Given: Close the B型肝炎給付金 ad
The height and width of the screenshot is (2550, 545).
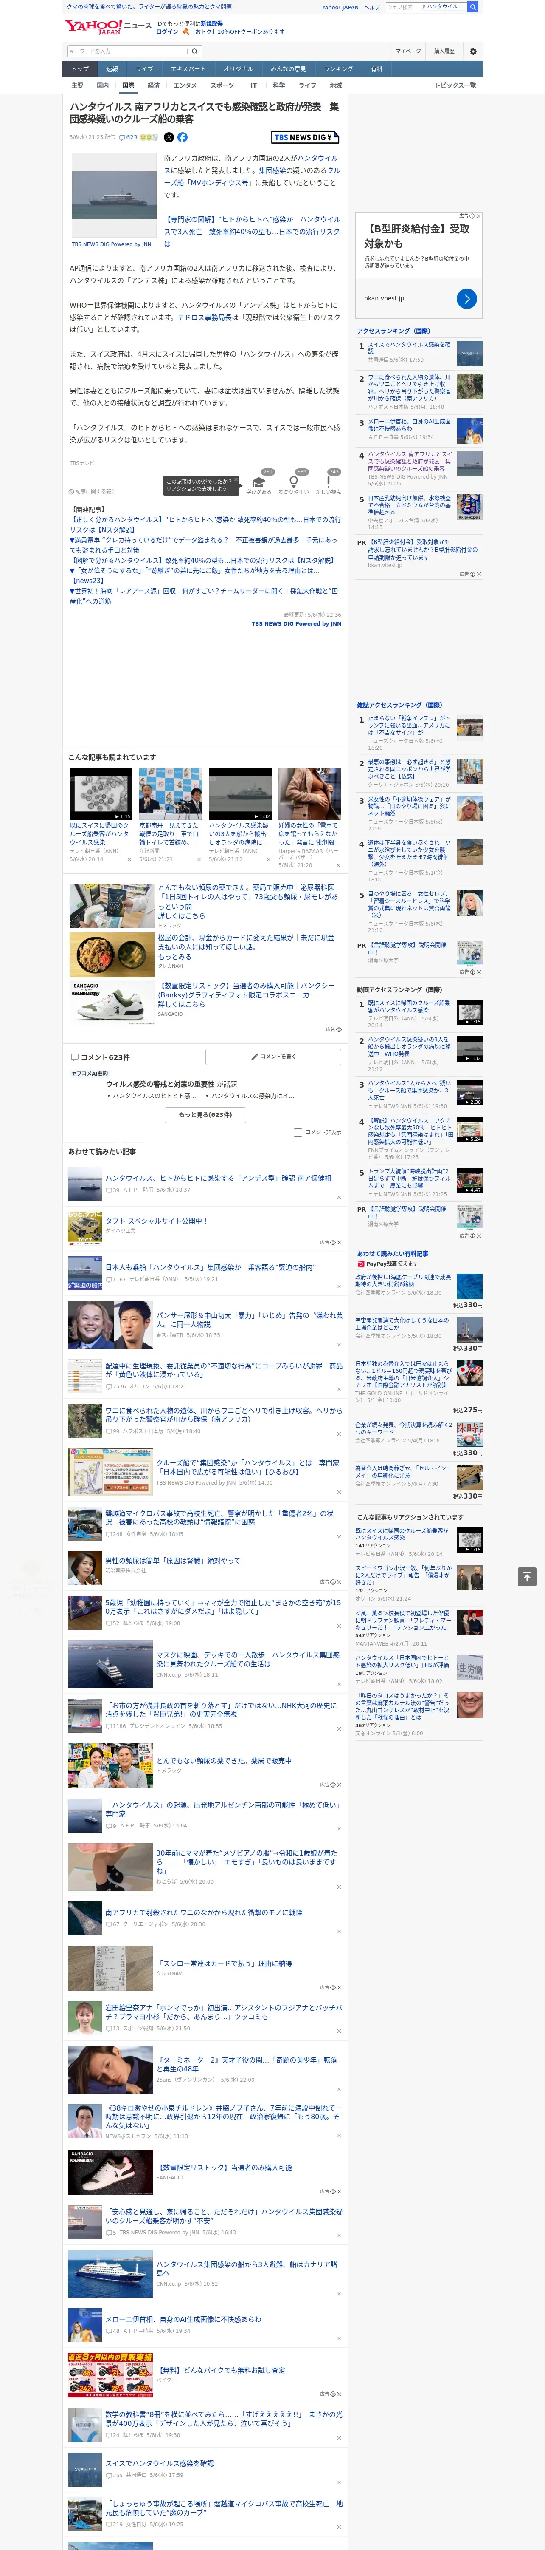Looking at the screenshot, I should click(x=479, y=216).
